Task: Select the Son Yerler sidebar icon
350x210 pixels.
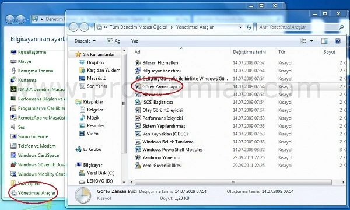Action: (82, 86)
